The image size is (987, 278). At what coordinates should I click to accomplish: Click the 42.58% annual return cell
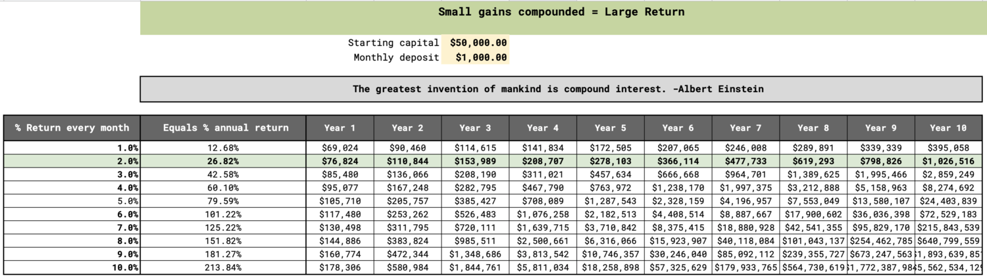click(224, 174)
